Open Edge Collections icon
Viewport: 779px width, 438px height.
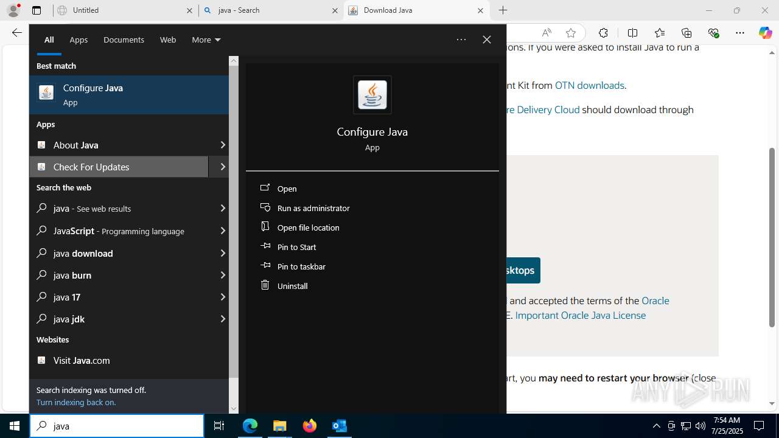(x=686, y=33)
